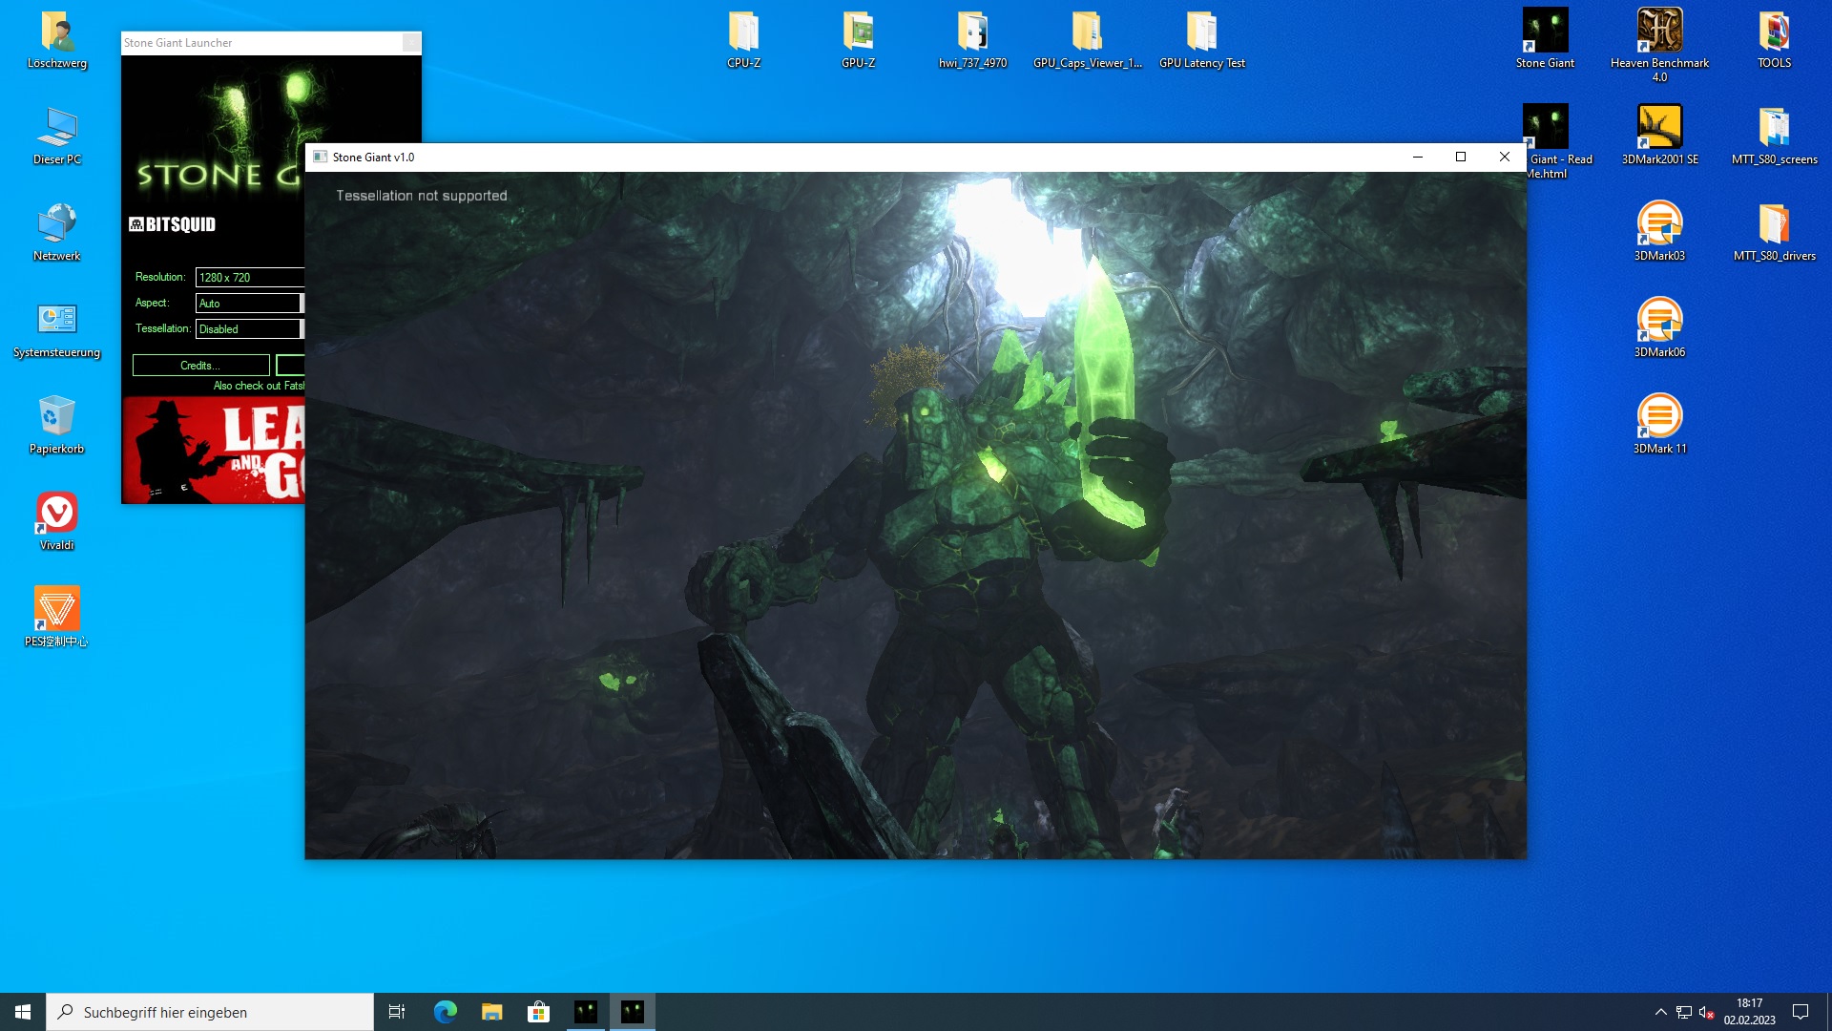Show hidden system tray icons chevron
Viewport: 1832px width, 1031px height.
pyautogui.click(x=1660, y=1012)
